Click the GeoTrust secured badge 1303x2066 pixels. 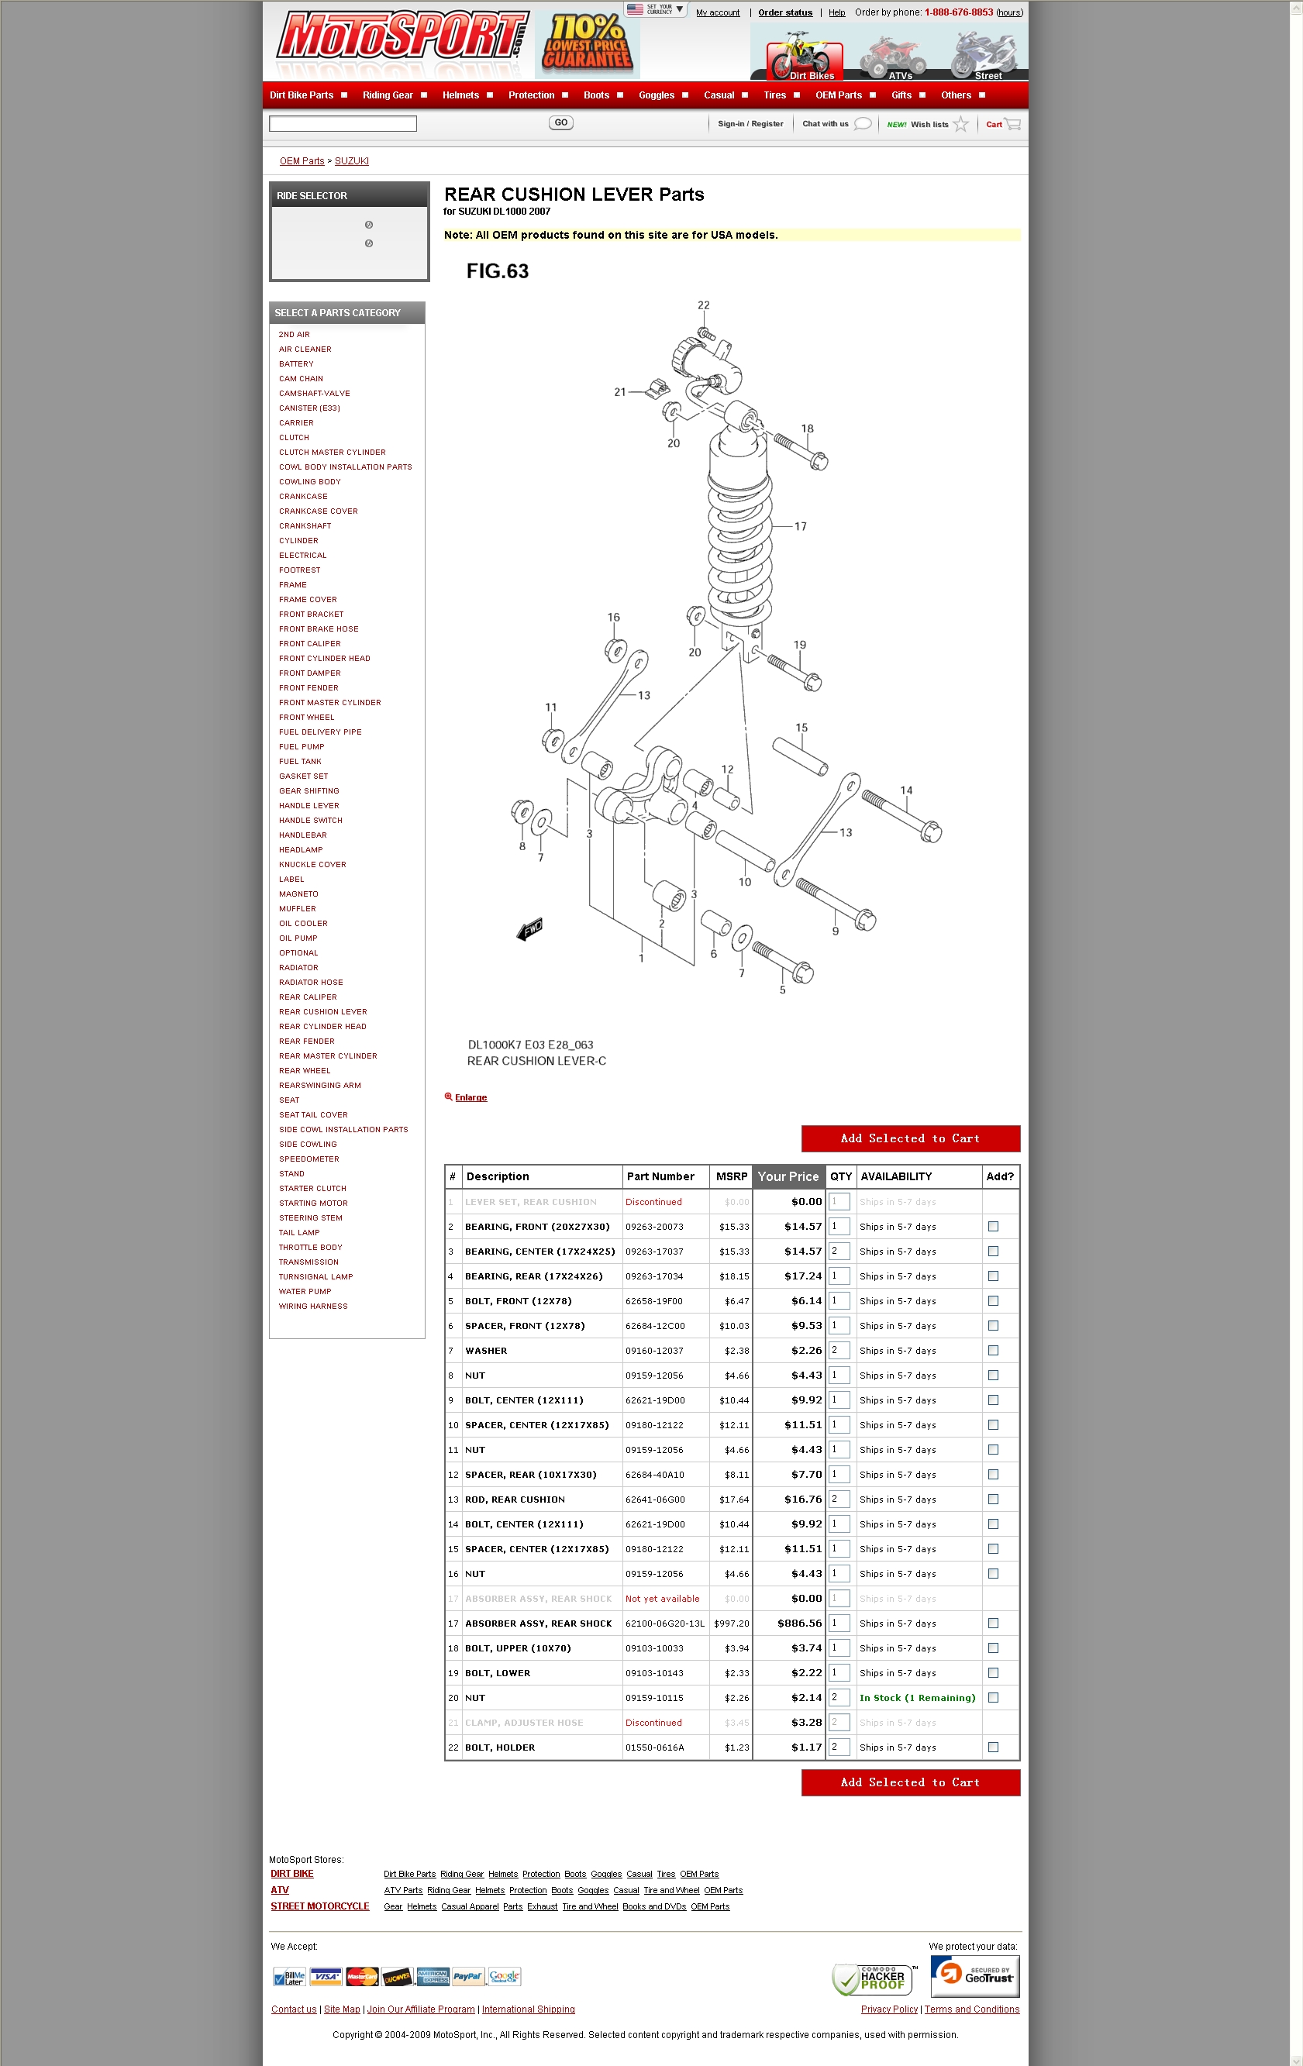point(974,1976)
